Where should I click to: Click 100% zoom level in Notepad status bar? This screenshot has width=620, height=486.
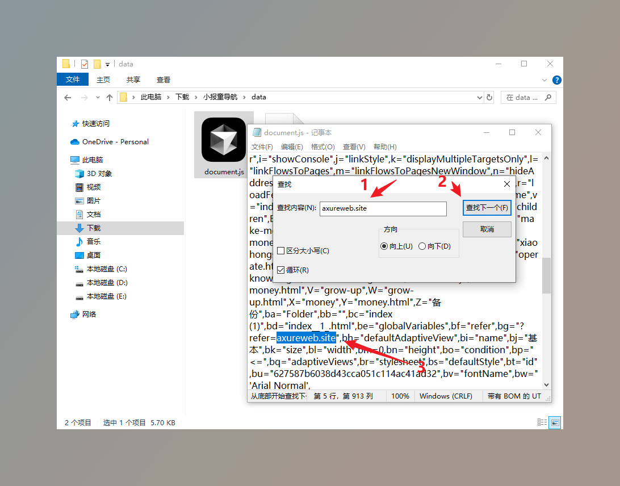(400, 396)
